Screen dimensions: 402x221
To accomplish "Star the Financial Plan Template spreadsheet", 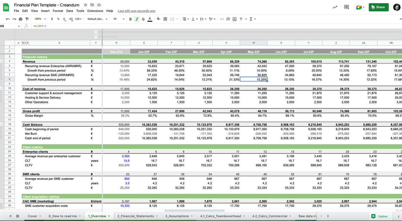I will click(85, 5).
